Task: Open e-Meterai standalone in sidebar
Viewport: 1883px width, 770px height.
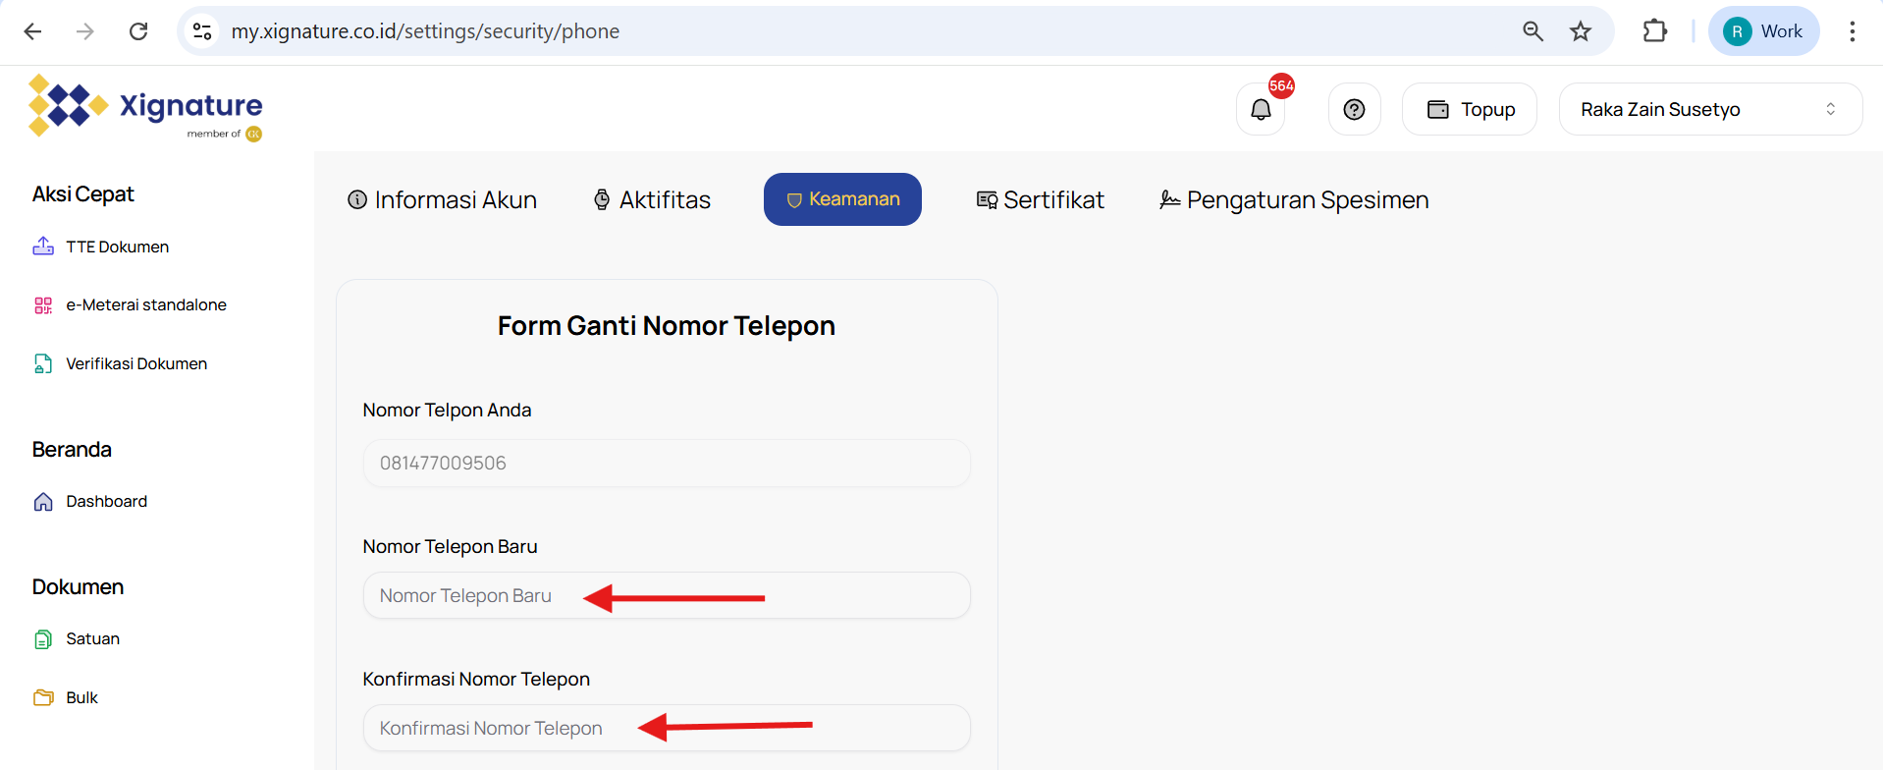Action: 145,305
